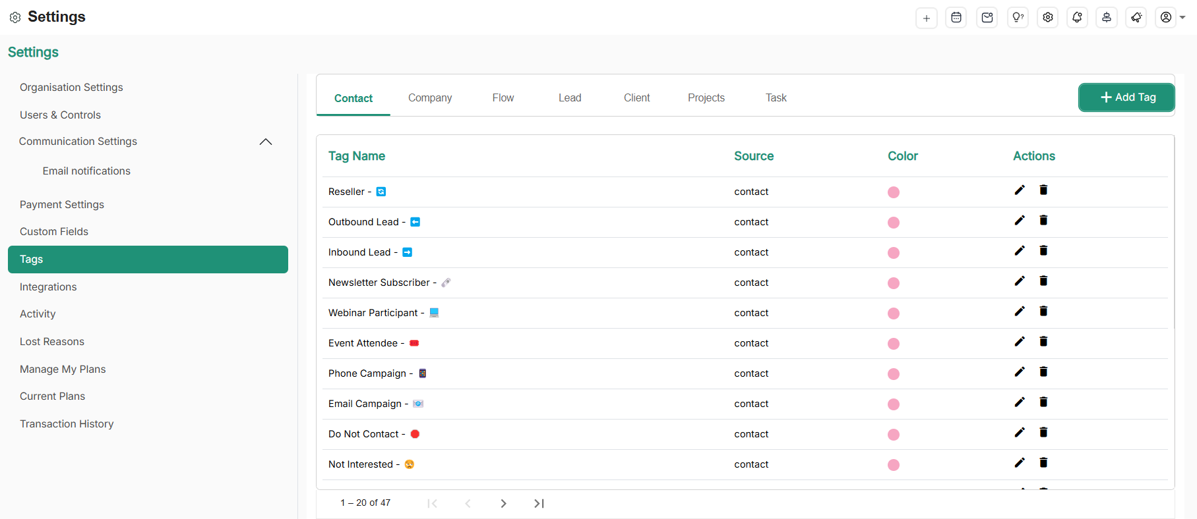Image resolution: width=1197 pixels, height=519 pixels.
Task: Click the pink color dot for Inbound Lead
Action: pyautogui.click(x=894, y=253)
